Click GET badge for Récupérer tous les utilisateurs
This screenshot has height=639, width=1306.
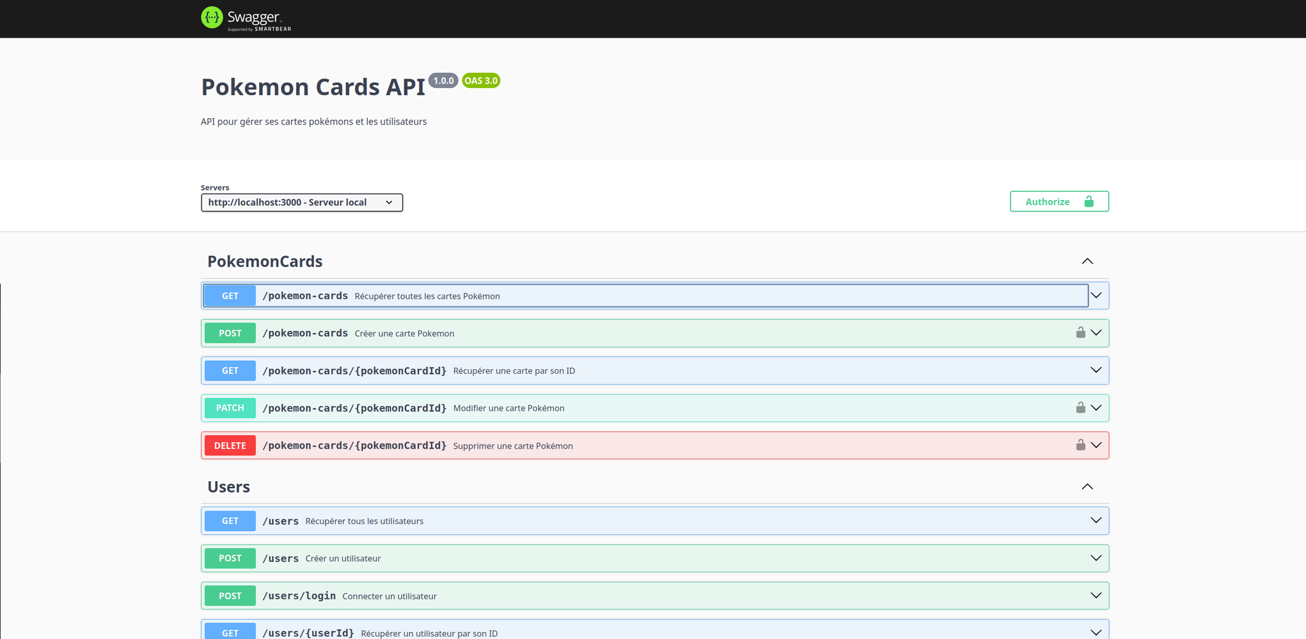coord(230,521)
